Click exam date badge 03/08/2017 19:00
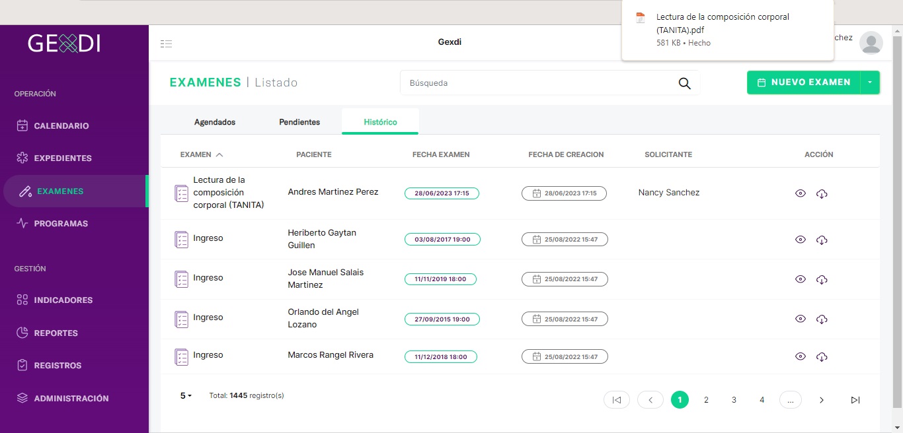 pyautogui.click(x=442, y=240)
